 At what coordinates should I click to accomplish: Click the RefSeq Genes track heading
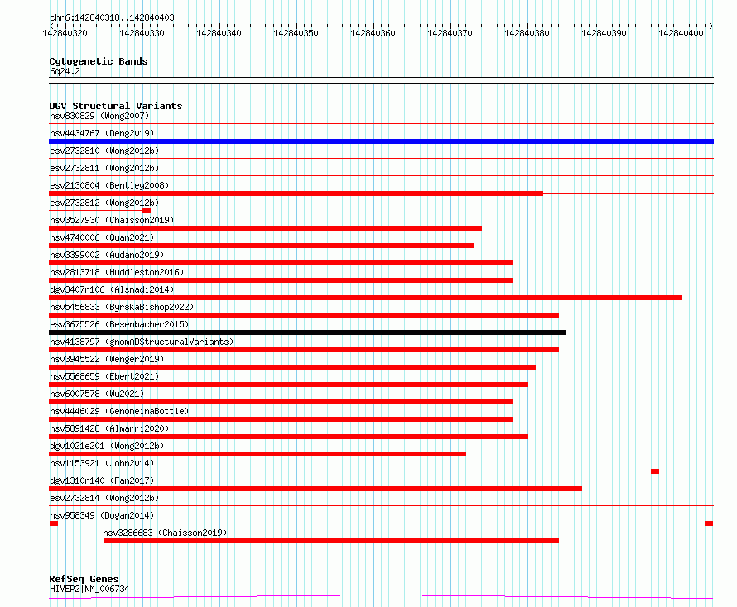tap(84, 579)
